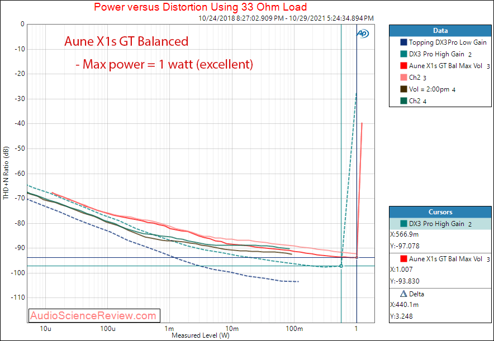The width and height of the screenshot is (494, 341).
Task: Click the THD+N Ratio (dB) axis title
Action: pos(6,173)
